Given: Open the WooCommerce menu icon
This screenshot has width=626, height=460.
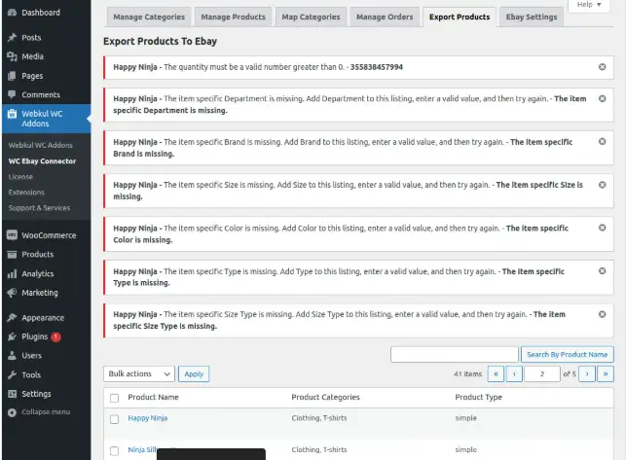Looking at the screenshot, I should [x=11, y=235].
